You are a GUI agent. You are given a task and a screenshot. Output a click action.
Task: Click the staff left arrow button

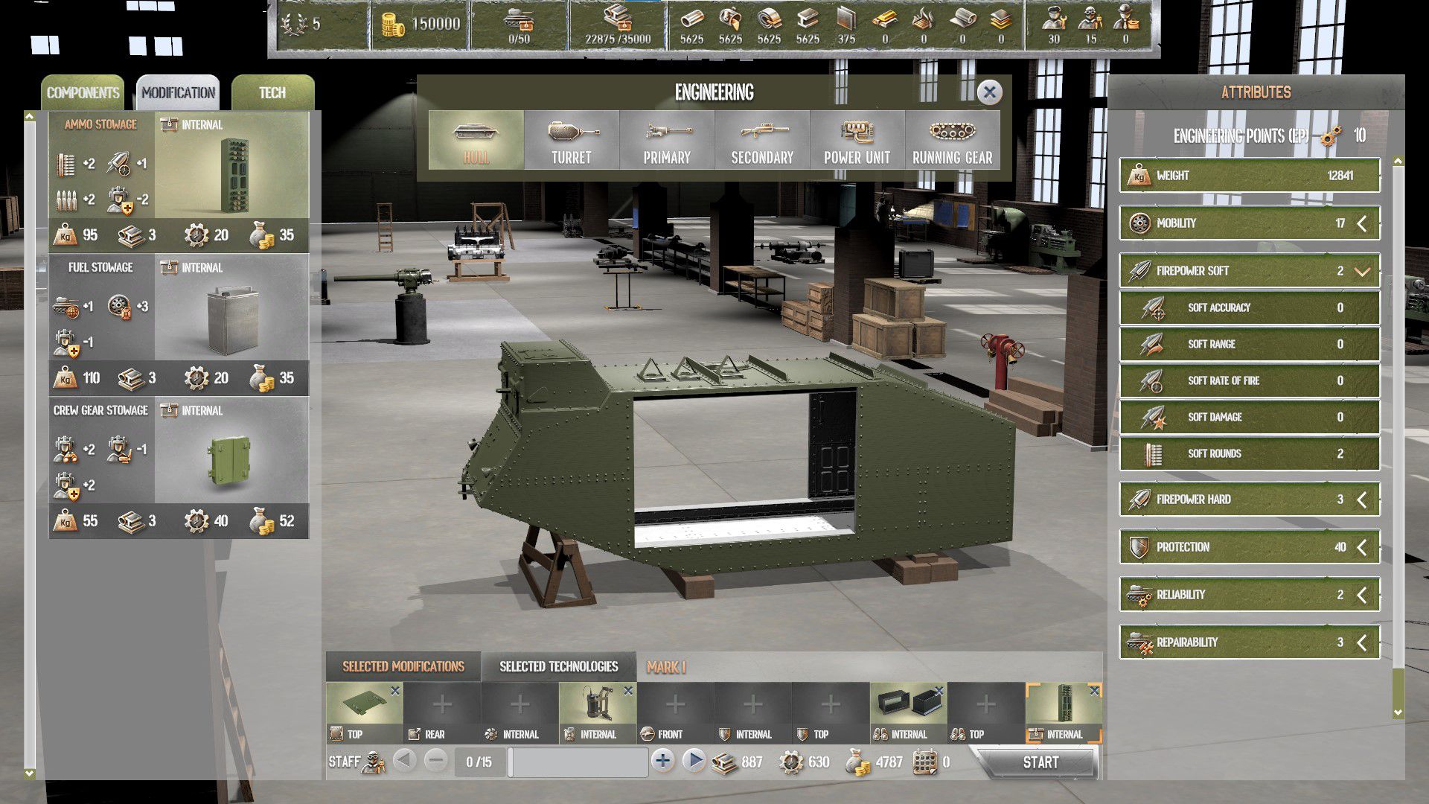(x=404, y=761)
